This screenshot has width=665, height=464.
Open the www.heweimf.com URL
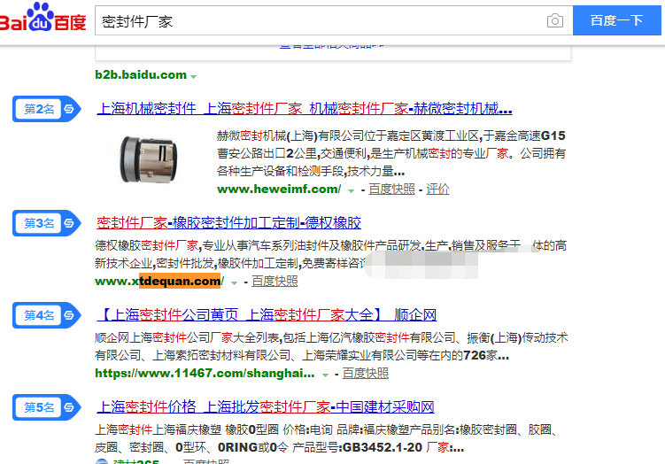pos(279,189)
